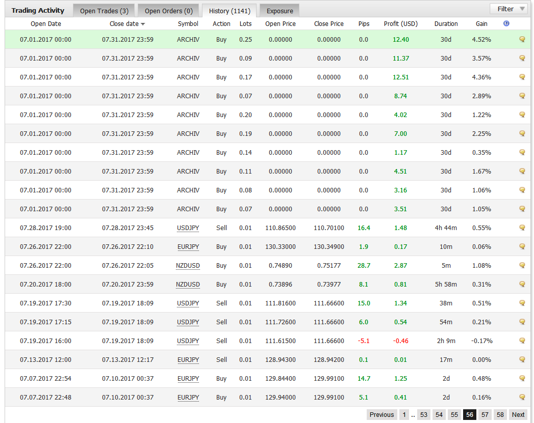Sort by Action column header
534x423 pixels.
221,24
